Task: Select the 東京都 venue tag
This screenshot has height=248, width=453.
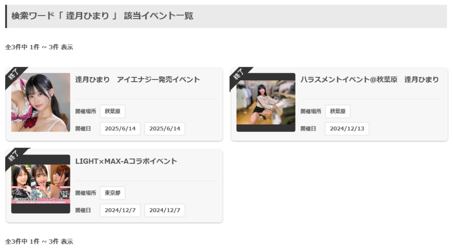Action: coord(112,193)
